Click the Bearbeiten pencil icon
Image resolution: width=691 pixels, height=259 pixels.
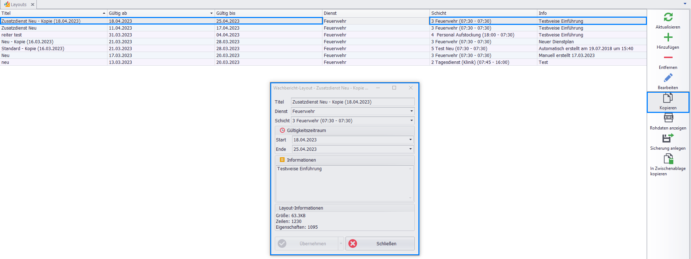(x=668, y=78)
